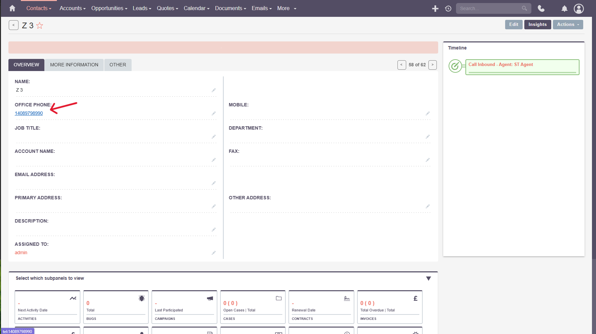
Task: Click the line chart icon on Contracts tile
Action: pyautogui.click(x=347, y=298)
